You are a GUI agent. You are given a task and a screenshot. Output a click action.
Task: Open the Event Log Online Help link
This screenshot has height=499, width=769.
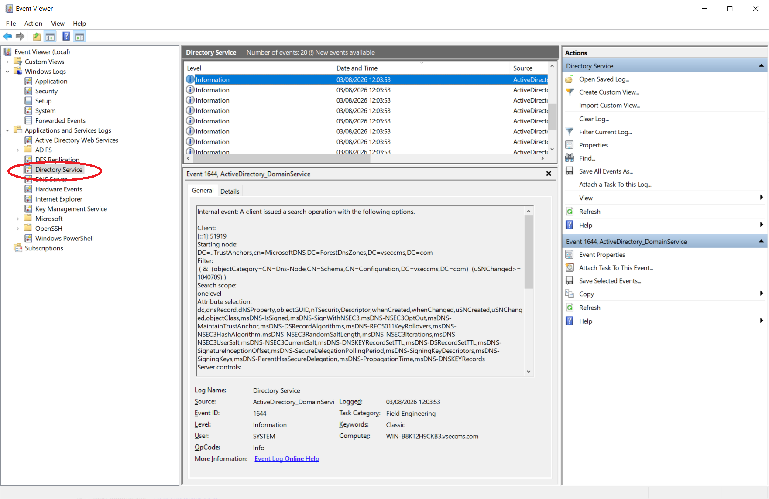(287, 459)
